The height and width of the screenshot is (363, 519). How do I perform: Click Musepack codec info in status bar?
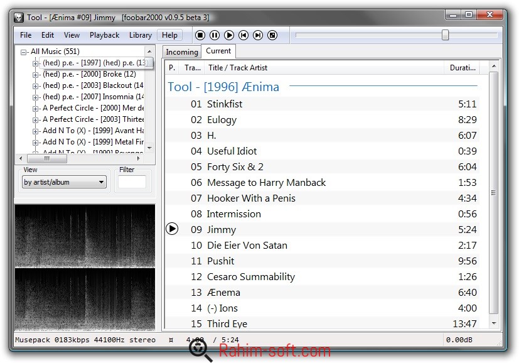coord(85,340)
